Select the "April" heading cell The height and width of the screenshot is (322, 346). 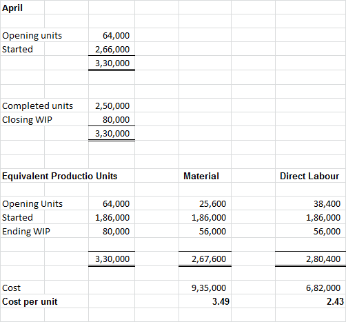[12, 8]
